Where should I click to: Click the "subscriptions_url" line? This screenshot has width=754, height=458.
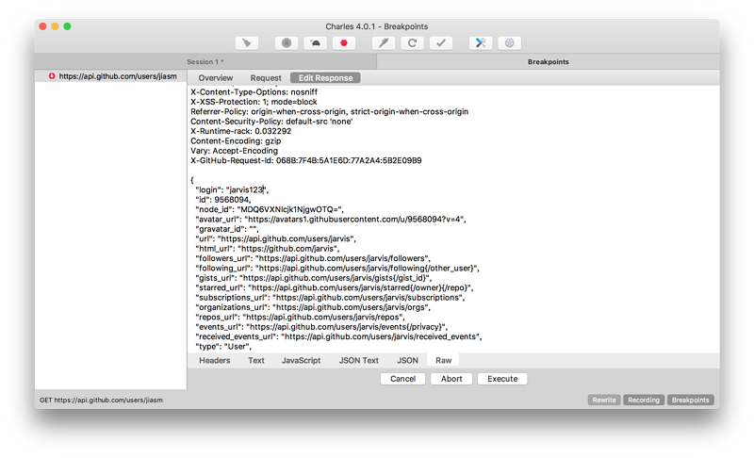coord(330,298)
